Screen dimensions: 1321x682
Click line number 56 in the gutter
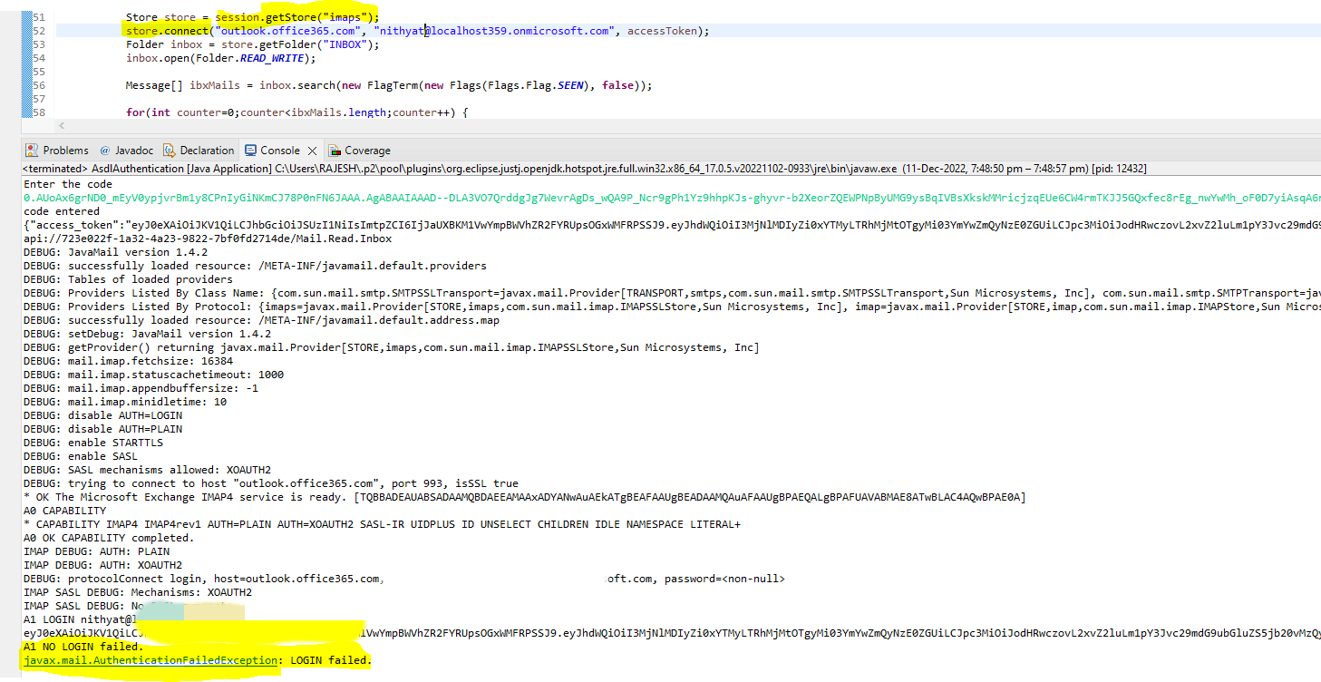(39, 85)
